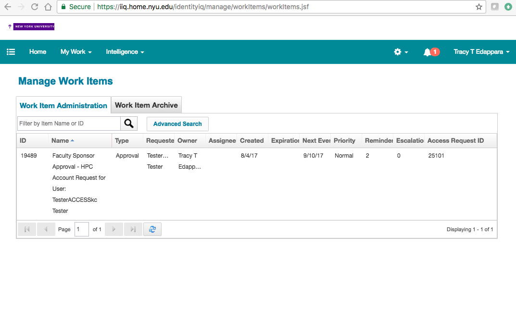This screenshot has width=516, height=335.
Task: Go to Home in the navigation bar
Action: click(38, 52)
